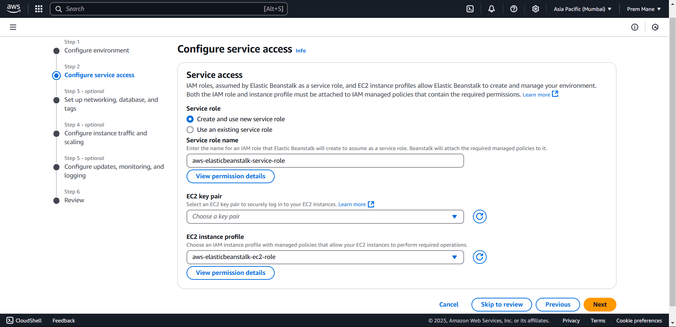Select Use an existing service role
Image resolution: width=676 pixels, height=327 pixels.
coord(190,130)
